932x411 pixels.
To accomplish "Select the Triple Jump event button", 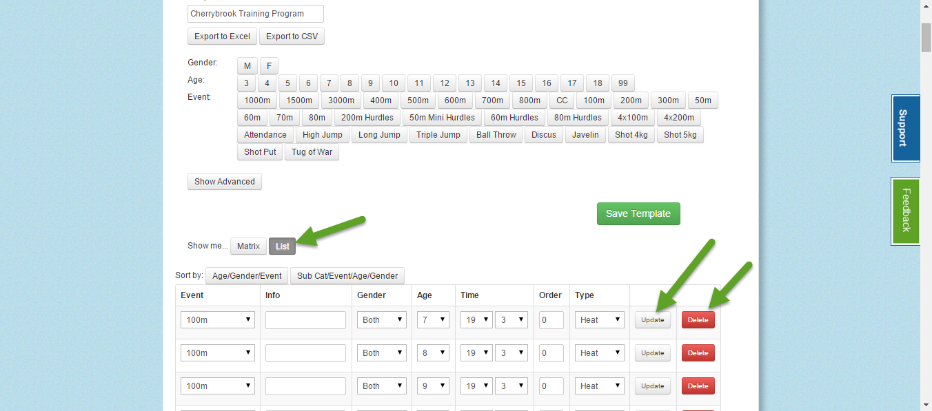I will 438,135.
